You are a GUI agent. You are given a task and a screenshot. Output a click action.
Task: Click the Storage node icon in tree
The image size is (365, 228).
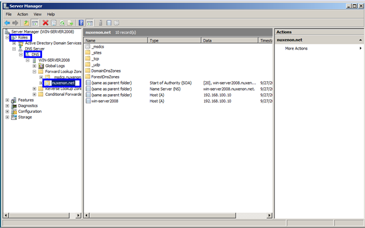pos(13,117)
